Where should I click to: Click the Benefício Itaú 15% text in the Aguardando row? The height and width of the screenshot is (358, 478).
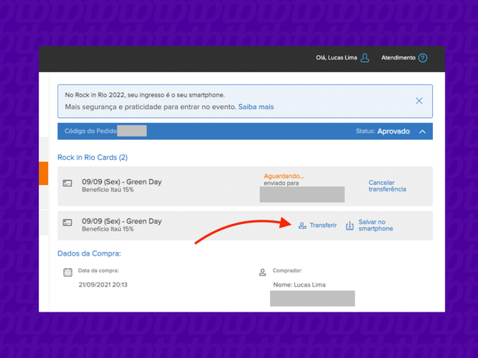tap(108, 189)
